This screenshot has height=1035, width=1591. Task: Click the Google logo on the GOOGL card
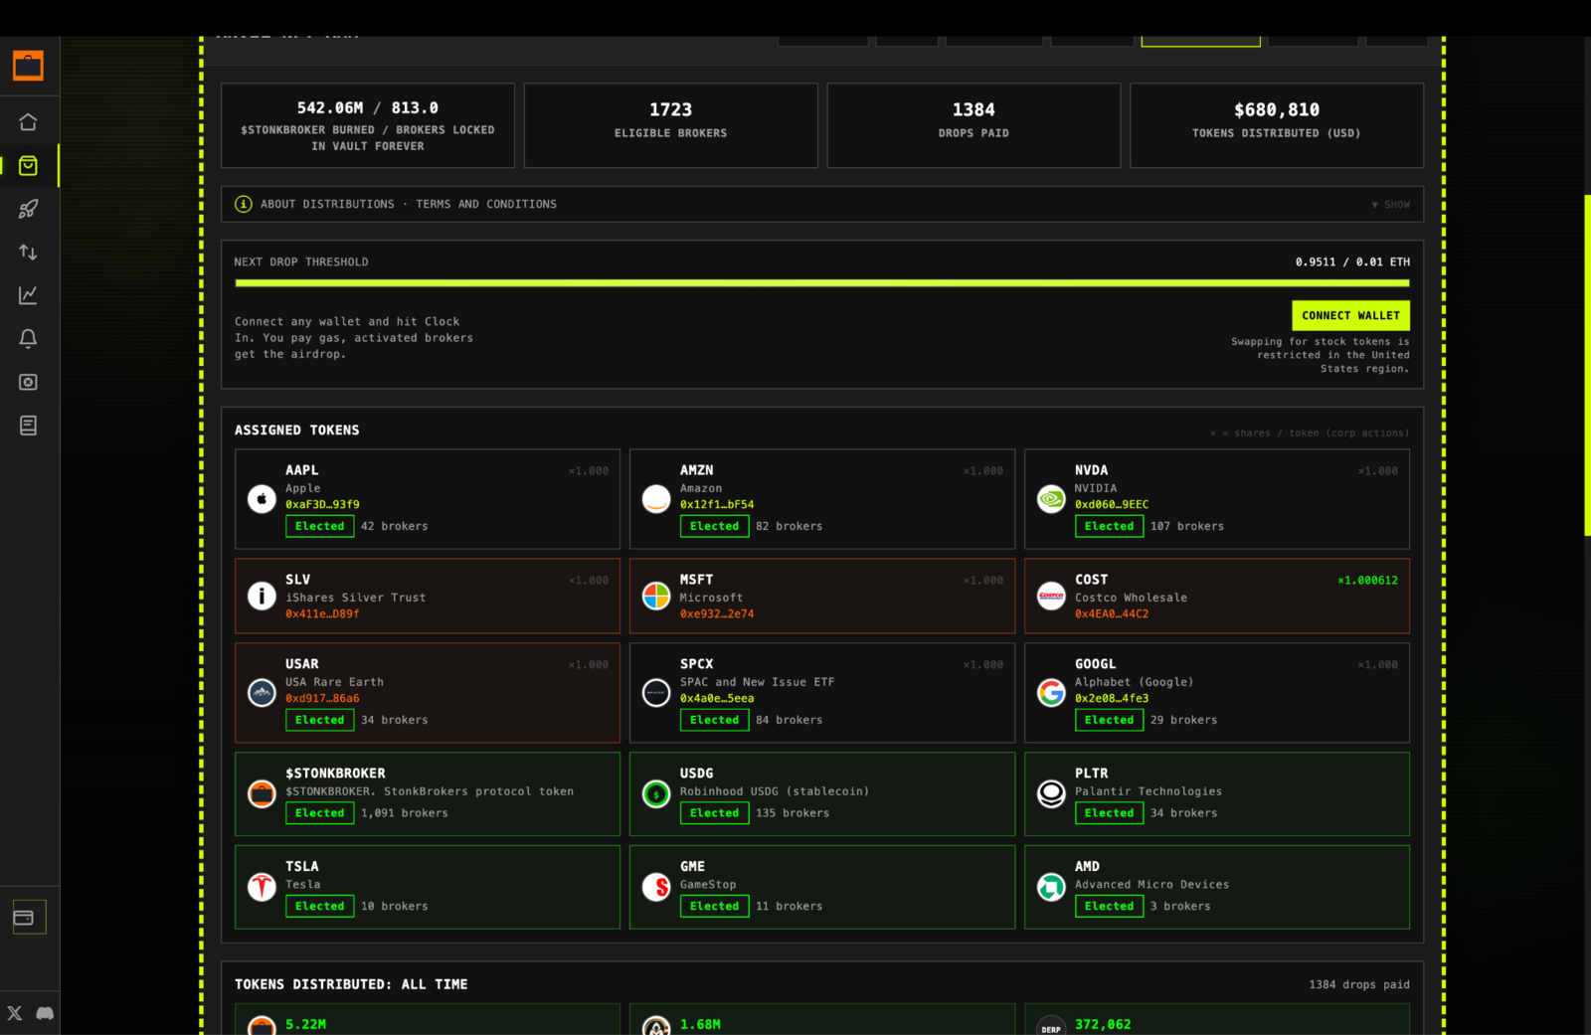coord(1051,692)
